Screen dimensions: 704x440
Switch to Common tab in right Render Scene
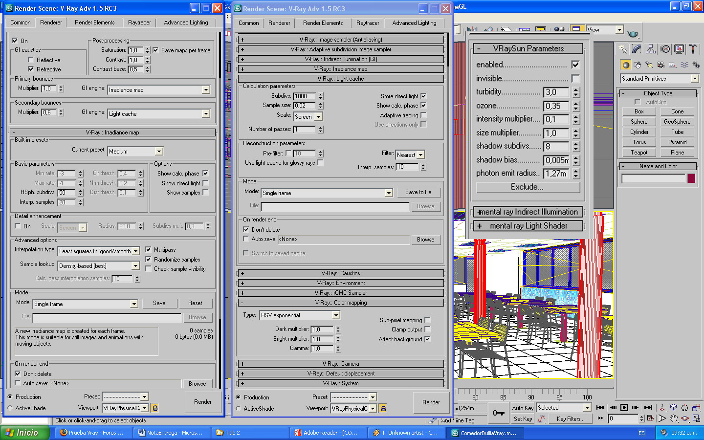click(x=249, y=23)
